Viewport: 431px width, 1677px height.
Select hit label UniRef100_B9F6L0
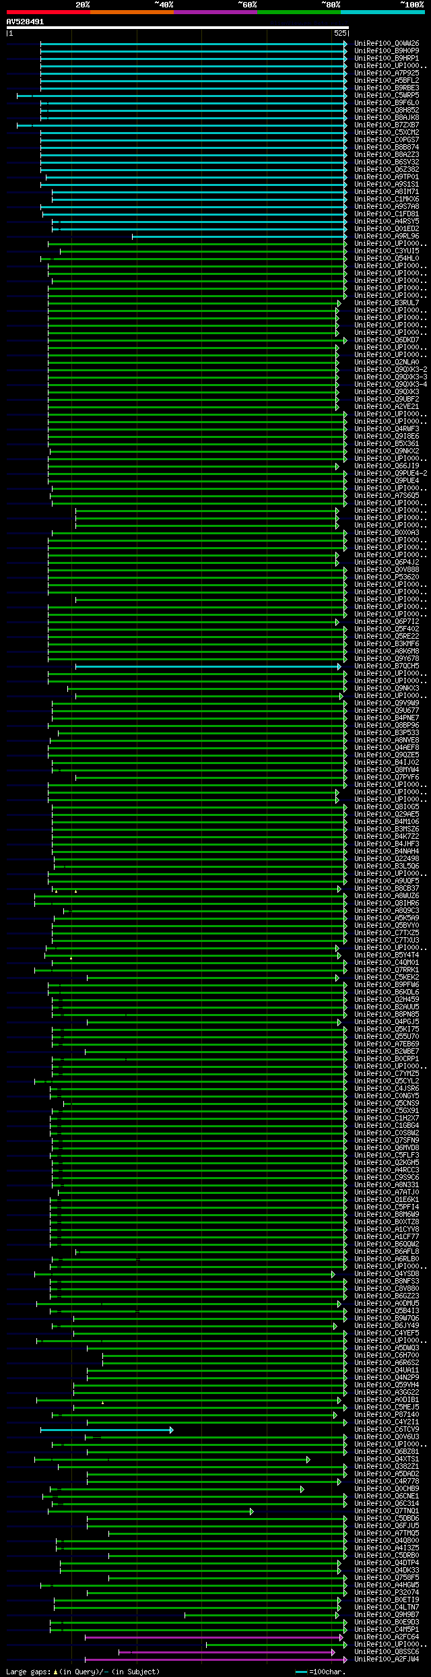pos(387,103)
